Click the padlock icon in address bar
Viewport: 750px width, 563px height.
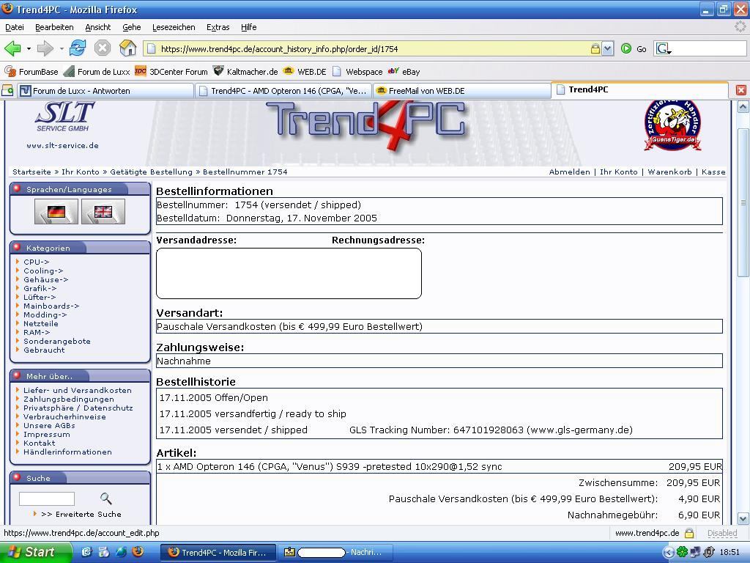coord(595,49)
